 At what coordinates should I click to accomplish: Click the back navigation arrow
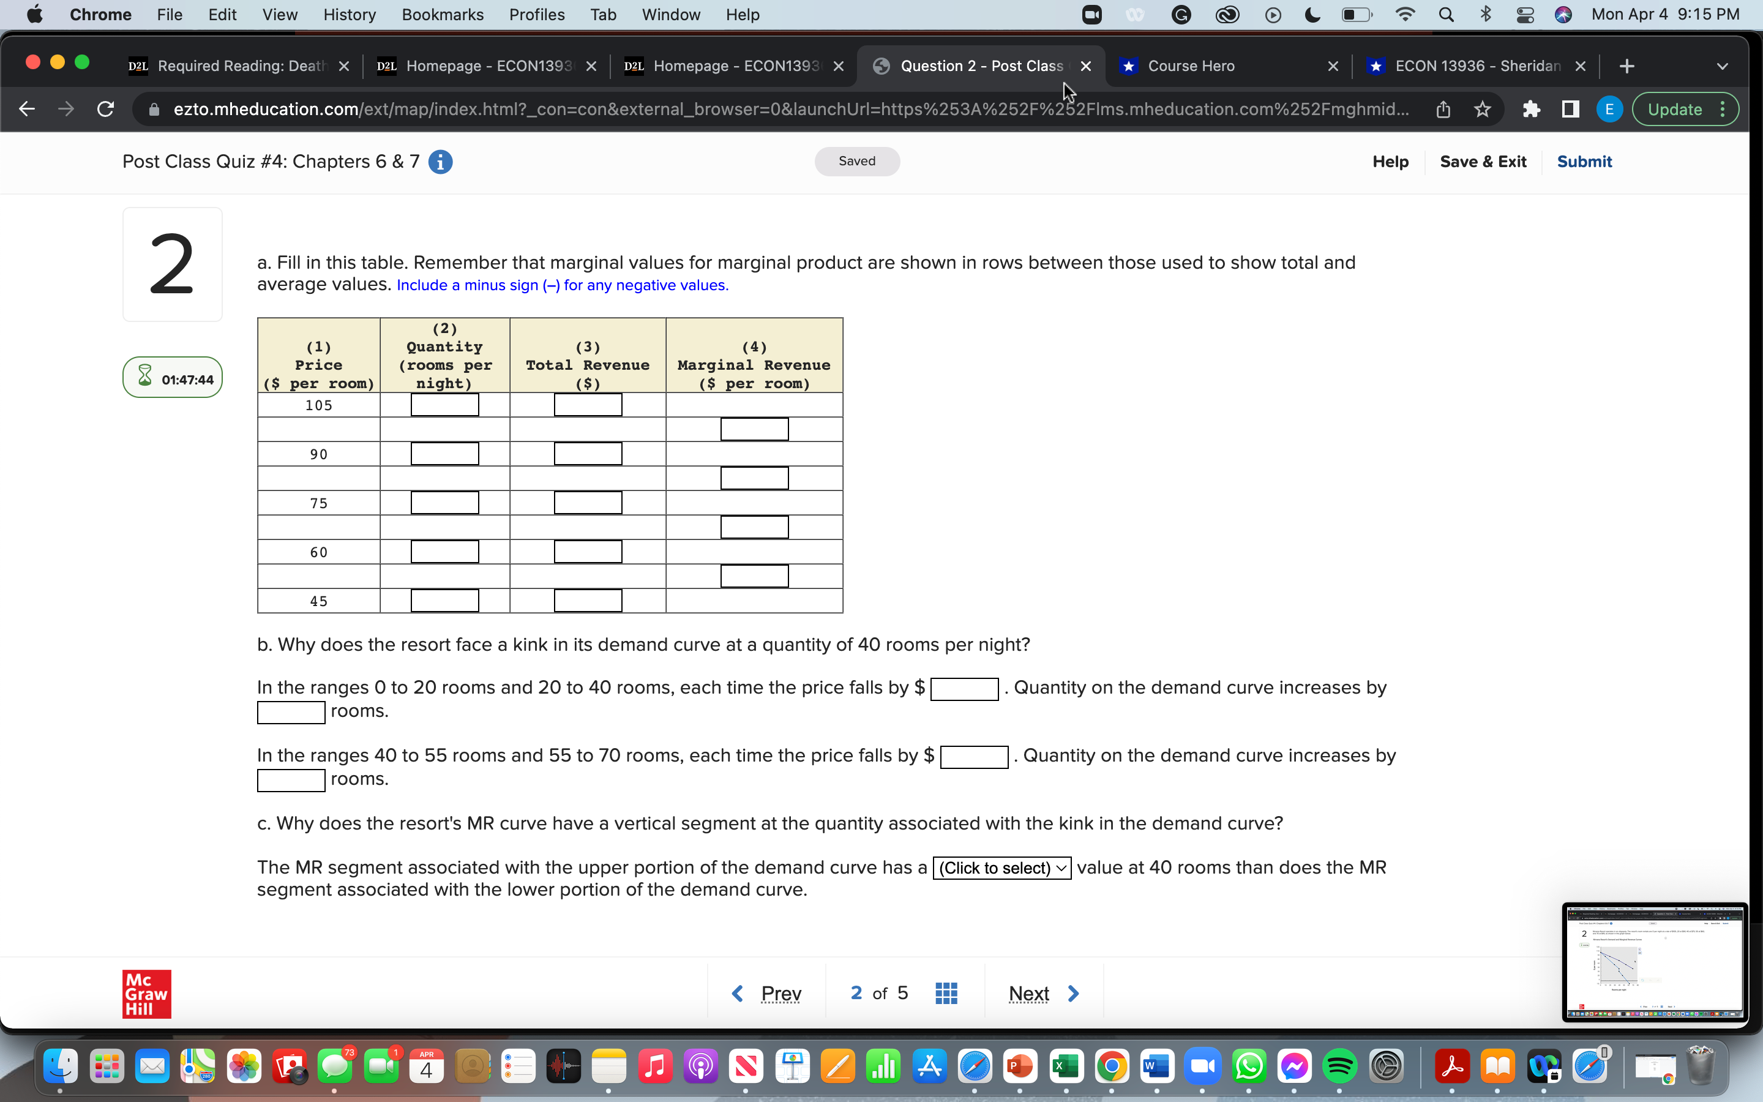(27, 108)
